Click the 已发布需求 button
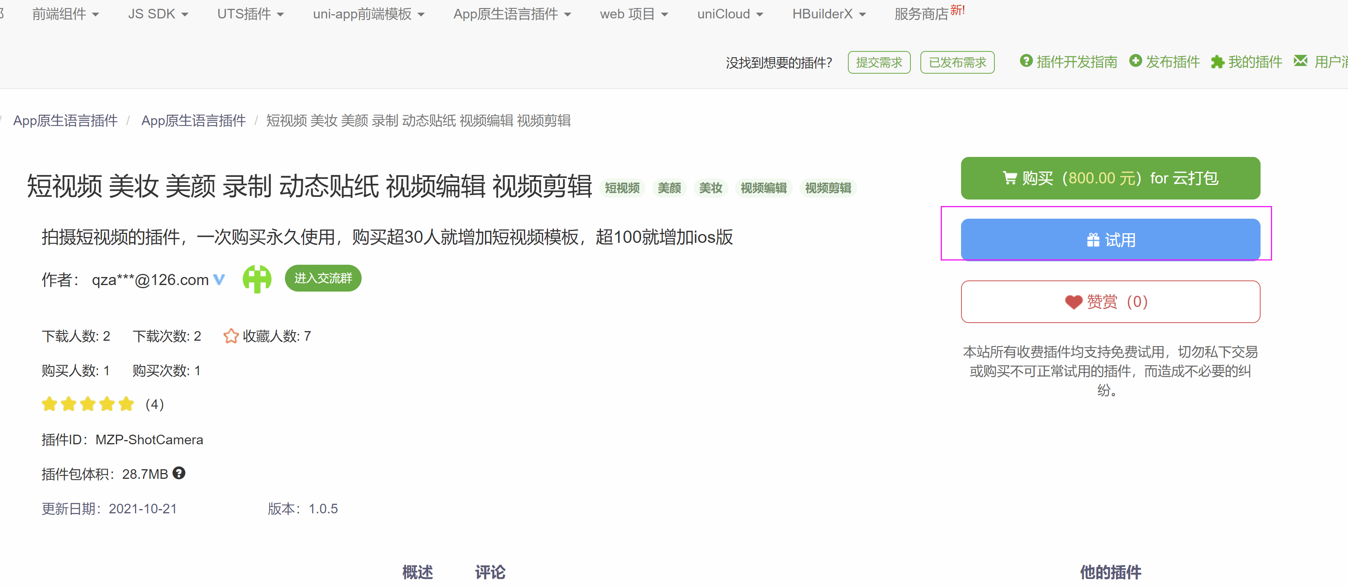The image size is (1348, 587). [x=957, y=62]
